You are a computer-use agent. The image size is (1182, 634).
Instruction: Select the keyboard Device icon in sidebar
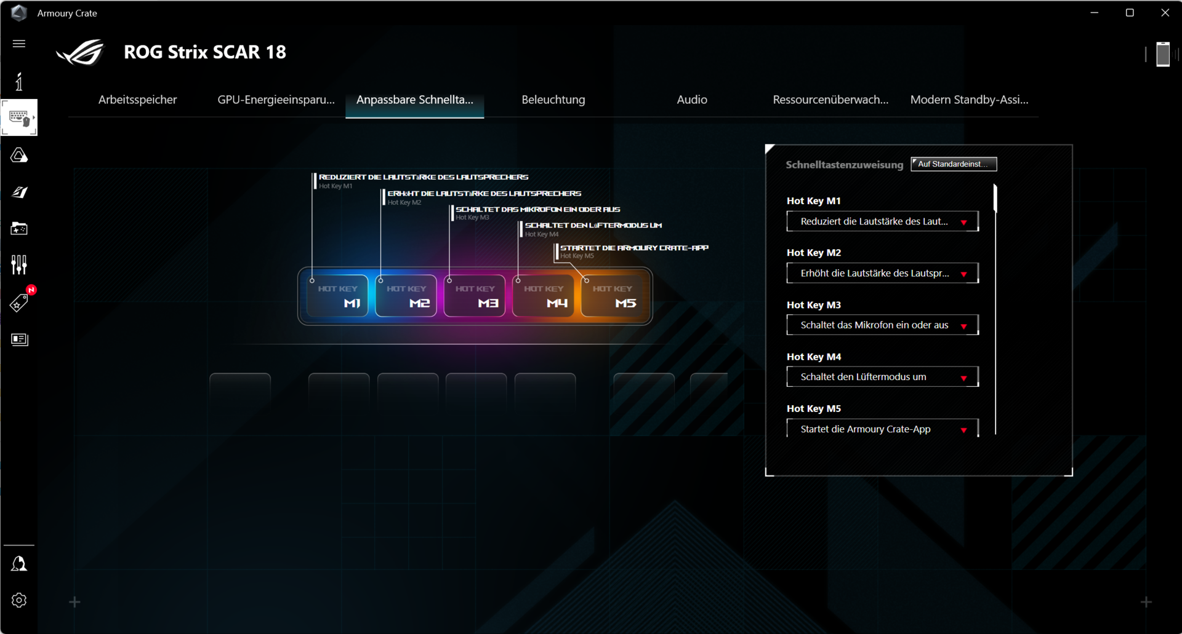(x=19, y=117)
